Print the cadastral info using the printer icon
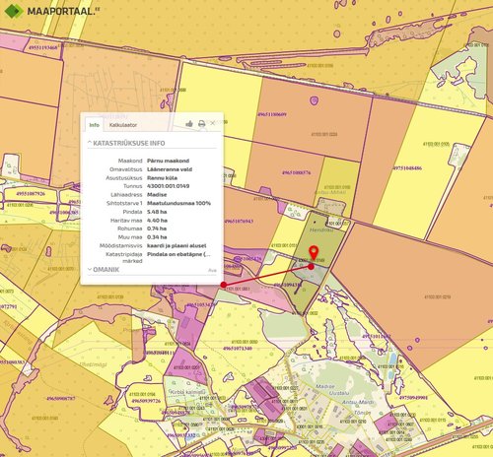 201,124
